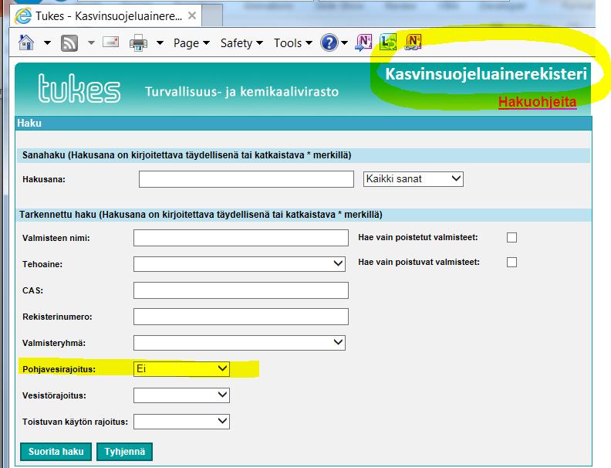611x468 pixels.
Task: Check Hae vain poistuvat valmisteet checkbox
Action: pos(511,262)
